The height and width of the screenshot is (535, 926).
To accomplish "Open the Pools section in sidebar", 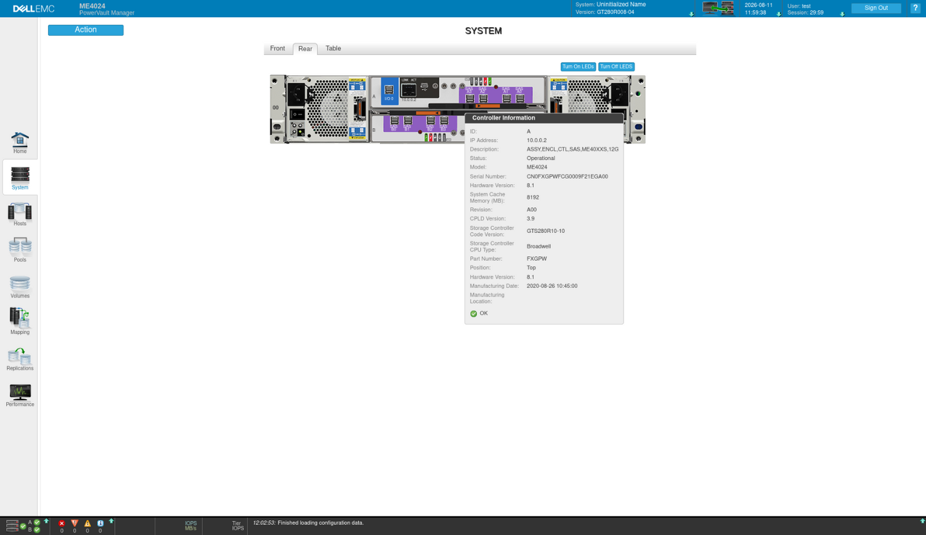I will point(20,250).
